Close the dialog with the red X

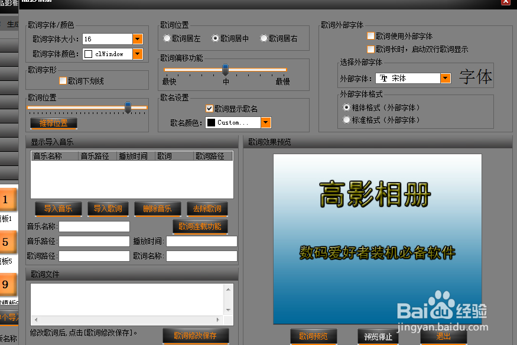506,2
